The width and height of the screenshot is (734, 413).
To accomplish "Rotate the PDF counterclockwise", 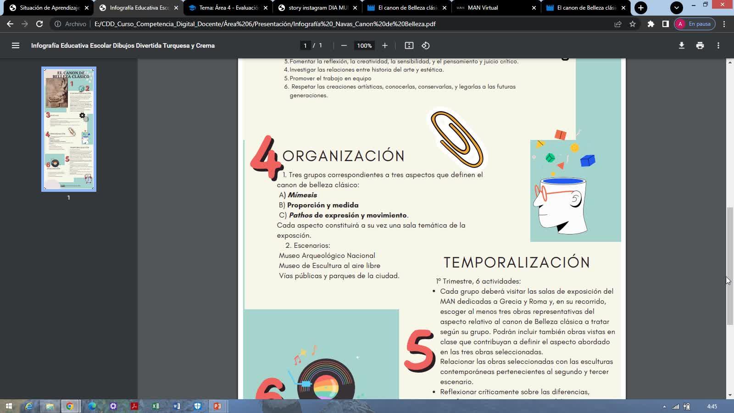I will point(426,45).
